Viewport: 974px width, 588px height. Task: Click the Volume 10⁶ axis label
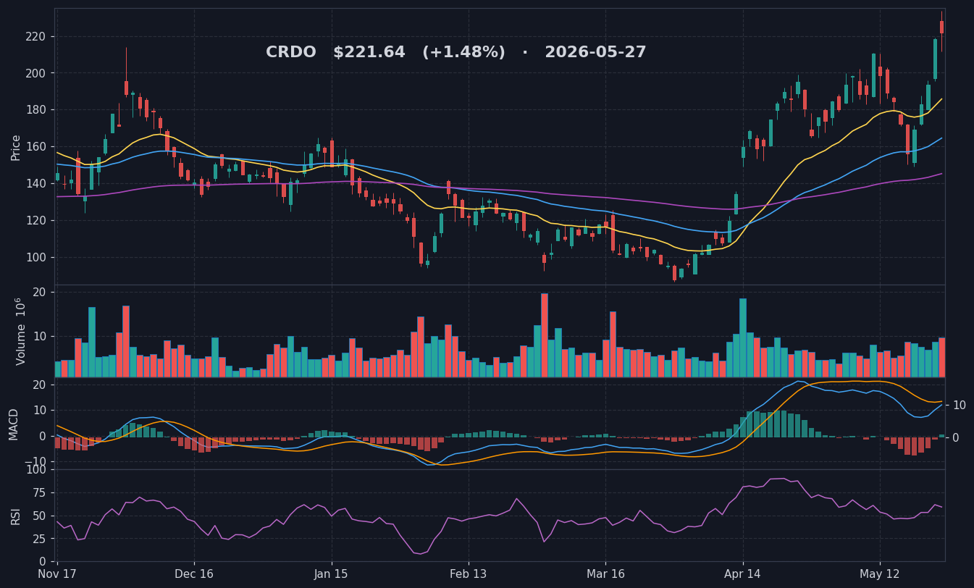(x=20, y=331)
